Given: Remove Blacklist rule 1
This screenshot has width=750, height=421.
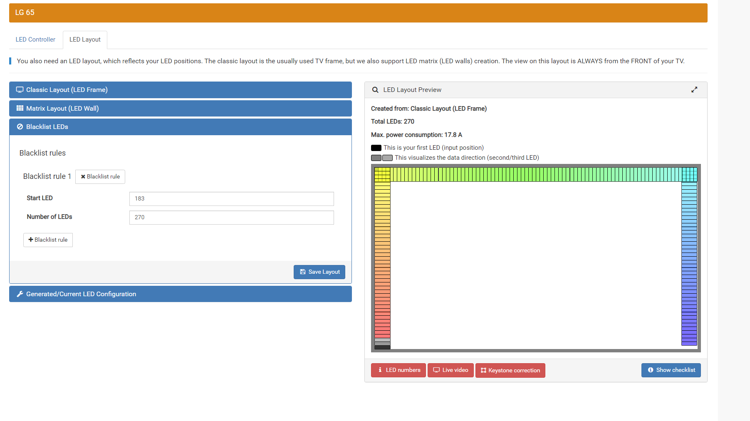Looking at the screenshot, I should [x=100, y=177].
